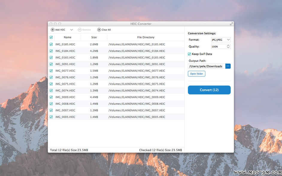Click the Add HEIC plus icon

(x=52, y=30)
